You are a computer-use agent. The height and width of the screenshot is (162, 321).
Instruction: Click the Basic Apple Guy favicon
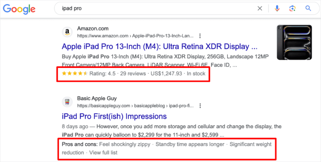click(67, 102)
